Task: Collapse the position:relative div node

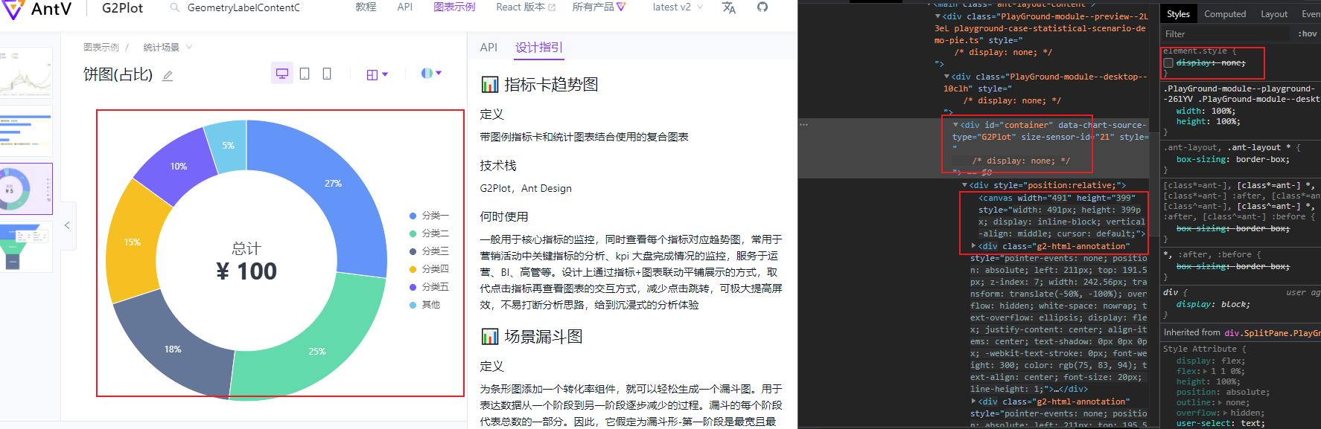Action: tap(964, 185)
